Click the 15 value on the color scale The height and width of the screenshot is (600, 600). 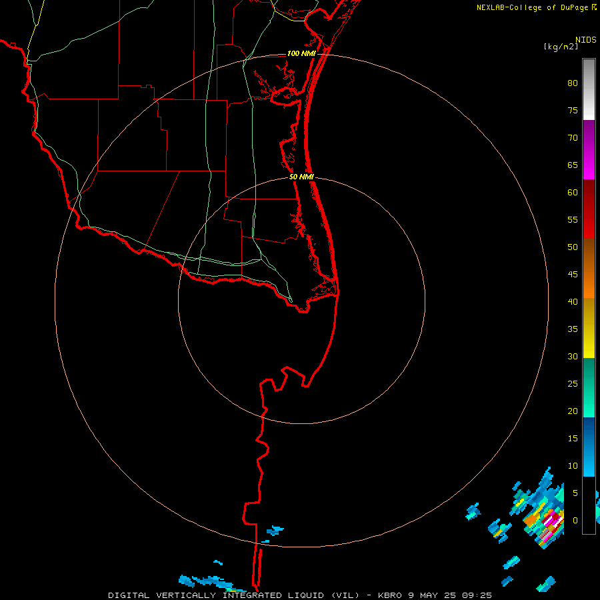point(573,439)
